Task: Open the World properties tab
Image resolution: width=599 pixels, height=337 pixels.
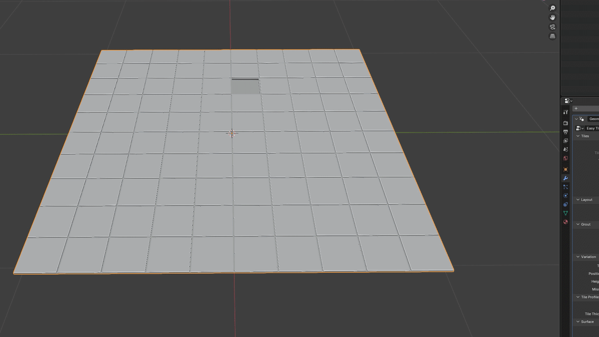Action: pos(566,159)
